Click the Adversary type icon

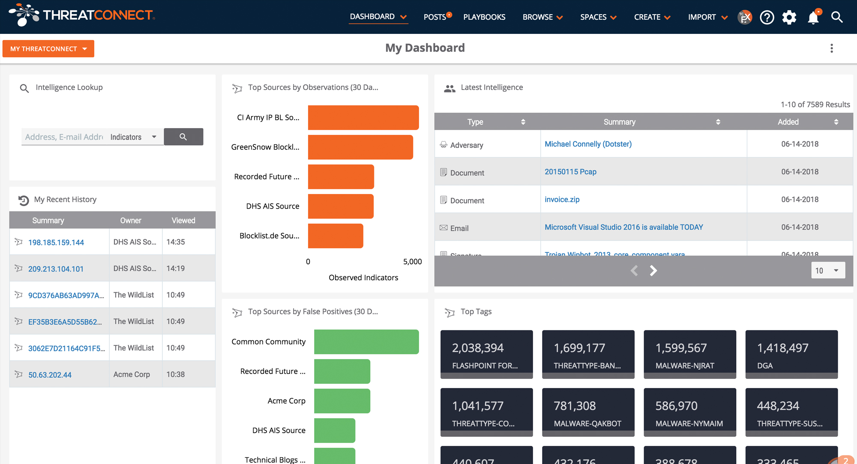[443, 145]
